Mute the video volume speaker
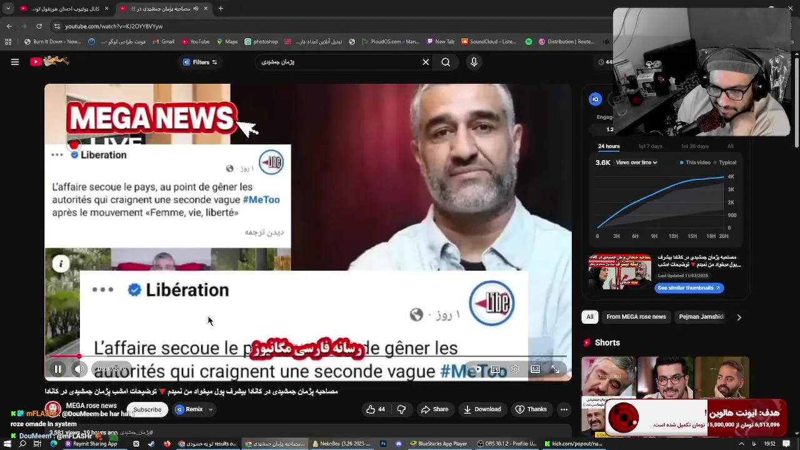Screen dimensions: 800x450 (x=79, y=369)
